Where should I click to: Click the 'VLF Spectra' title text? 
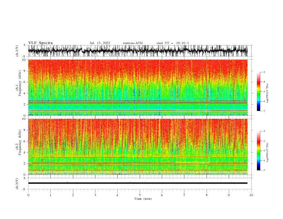(40, 43)
